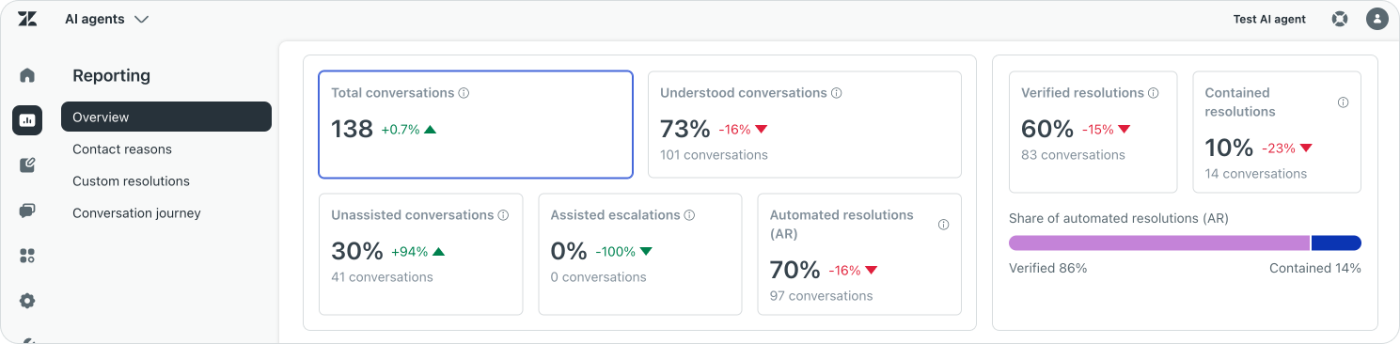Click the Automated resolutions (AR) title
Viewport: 1400px width, 344px height.
pyautogui.click(x=842, y=225)
